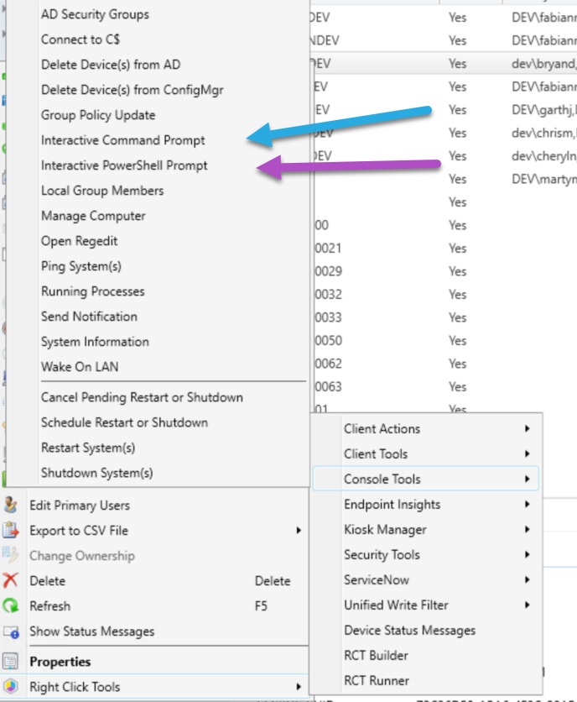Click the Right Click Tools icon
This screenshot has height=702, width=577.
point(11,687)
